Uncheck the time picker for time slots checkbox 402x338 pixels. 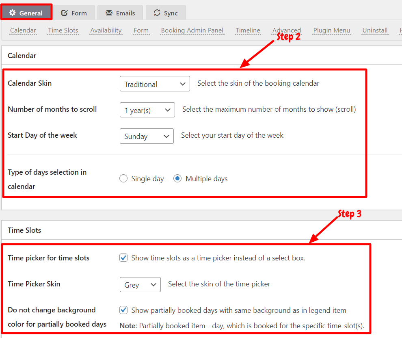pyautogui.click(x=123, y=258)
